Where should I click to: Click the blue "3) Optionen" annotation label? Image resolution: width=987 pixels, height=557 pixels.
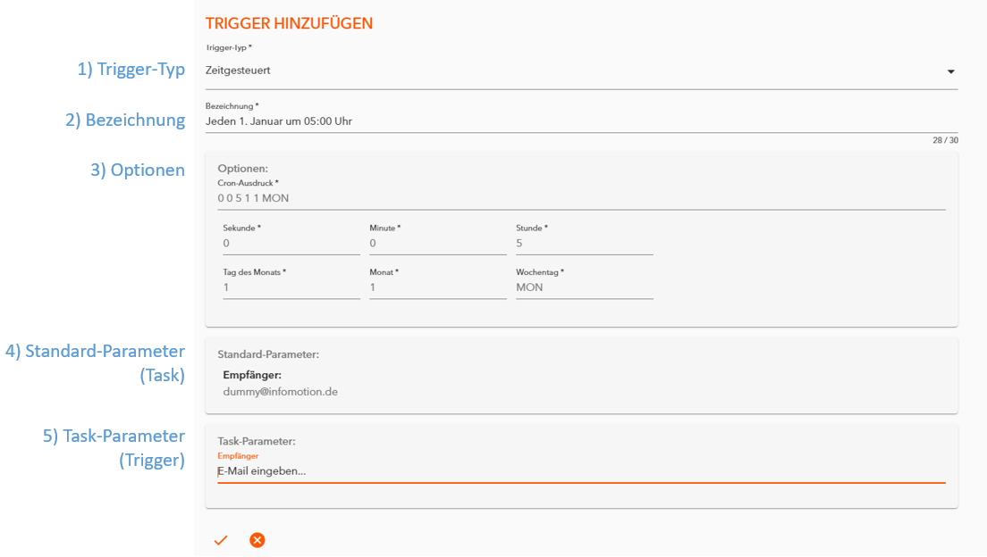[138, 170]
